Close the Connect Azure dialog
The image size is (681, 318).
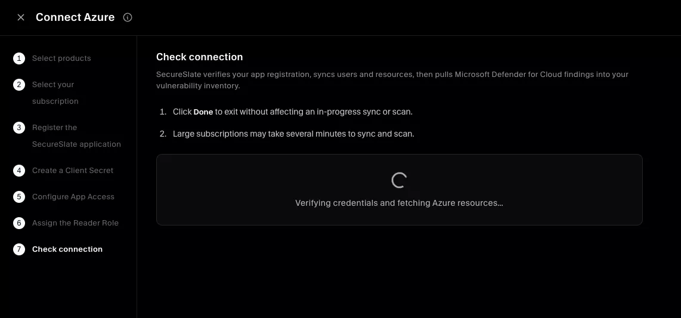pyautogui.click(x=20, y=17)
